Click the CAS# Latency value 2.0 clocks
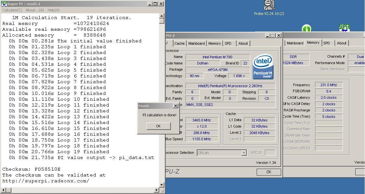365x194 pixels. click(x=329, y=98)
